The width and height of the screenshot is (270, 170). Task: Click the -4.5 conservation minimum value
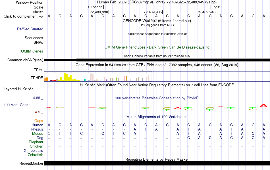37,112
